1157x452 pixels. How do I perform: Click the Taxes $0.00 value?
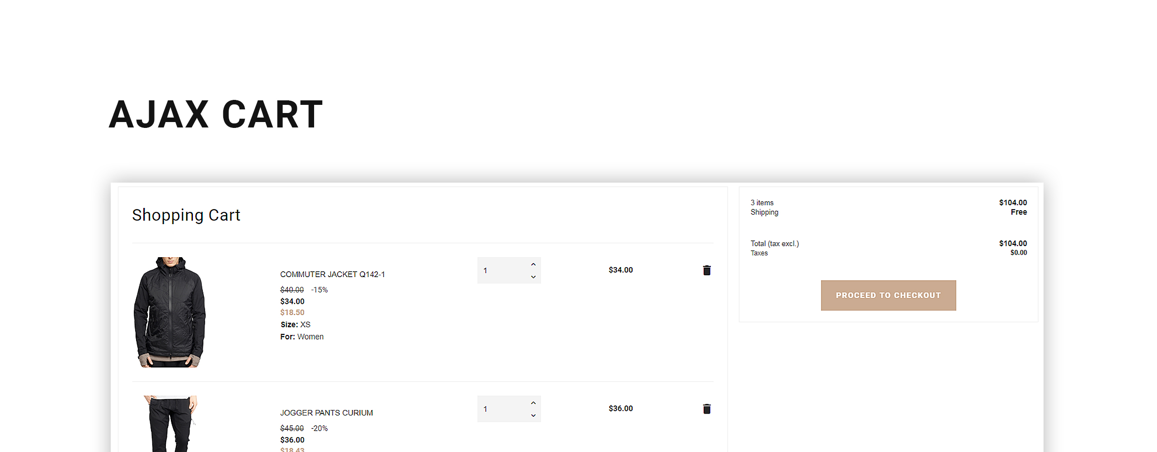1019,253
